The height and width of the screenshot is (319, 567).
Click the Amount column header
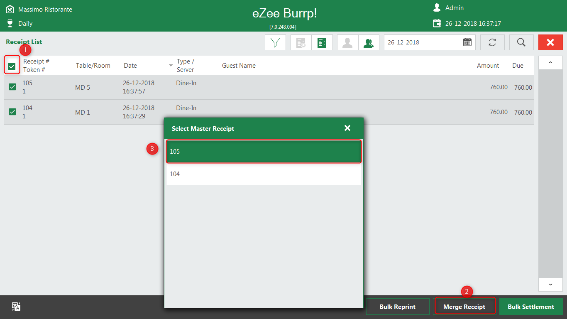[488, 66]
